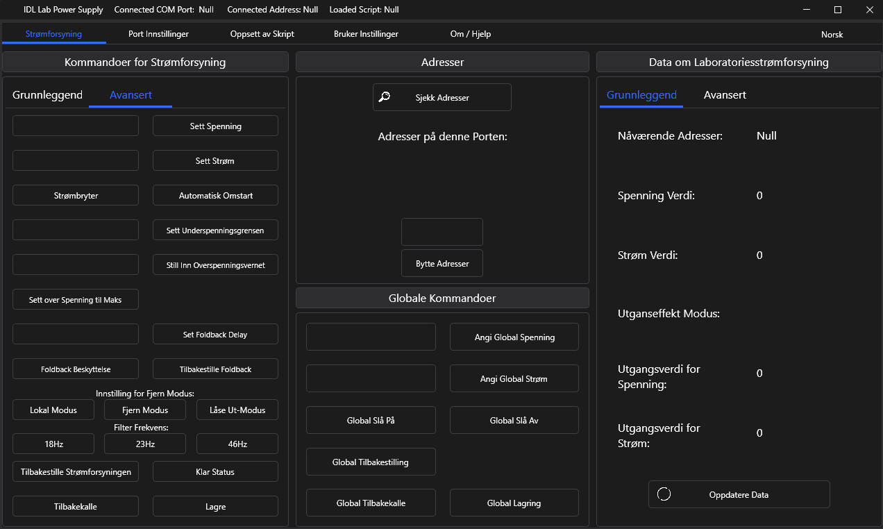Screen dimensions: 883x529
Task: Go to the Bruker Instillinger tab
Action: point(366,34)
